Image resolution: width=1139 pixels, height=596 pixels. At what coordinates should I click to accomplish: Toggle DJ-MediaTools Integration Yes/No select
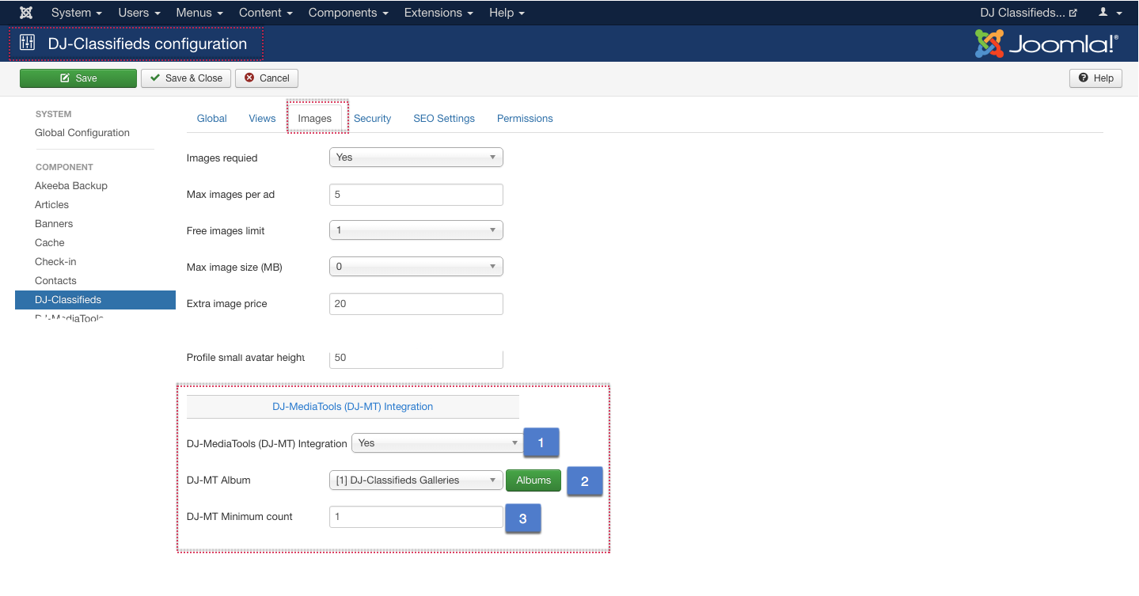pyautogui.click(x=436, y=443)
